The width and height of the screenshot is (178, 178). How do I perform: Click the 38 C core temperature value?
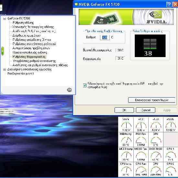(x=120, y=50)
